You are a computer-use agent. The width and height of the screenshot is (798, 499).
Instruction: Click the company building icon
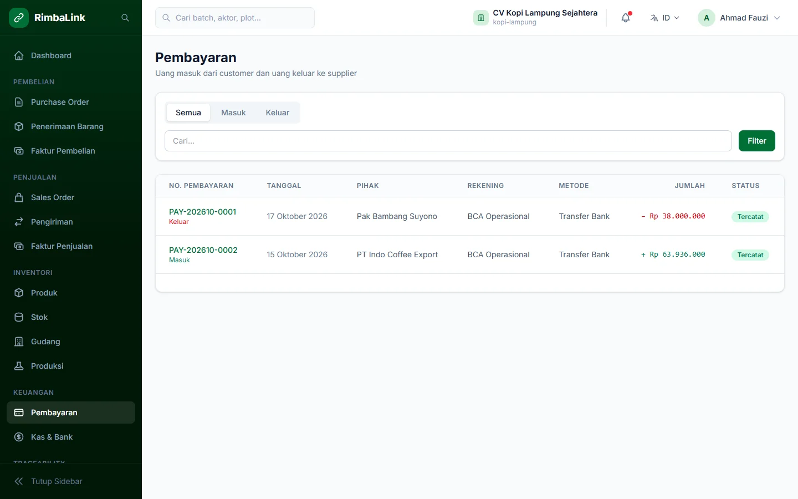coord(480,18)
